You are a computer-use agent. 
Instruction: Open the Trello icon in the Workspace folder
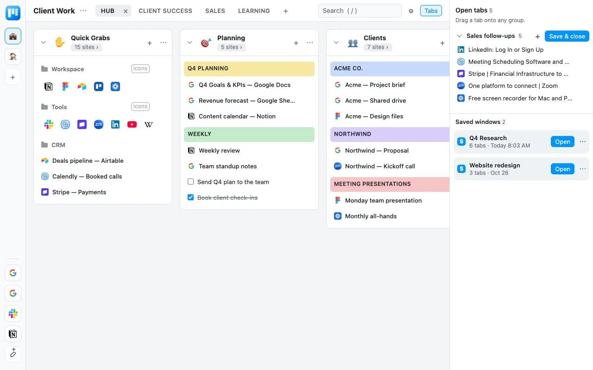99,86
